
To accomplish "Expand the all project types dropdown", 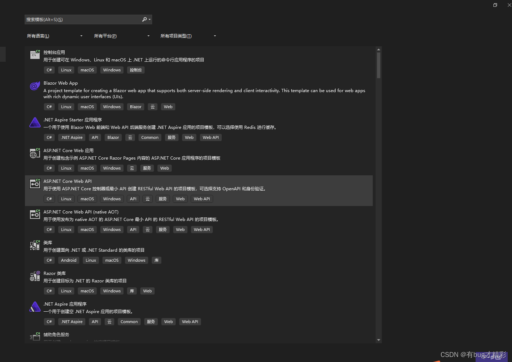I will pos(188,36).
